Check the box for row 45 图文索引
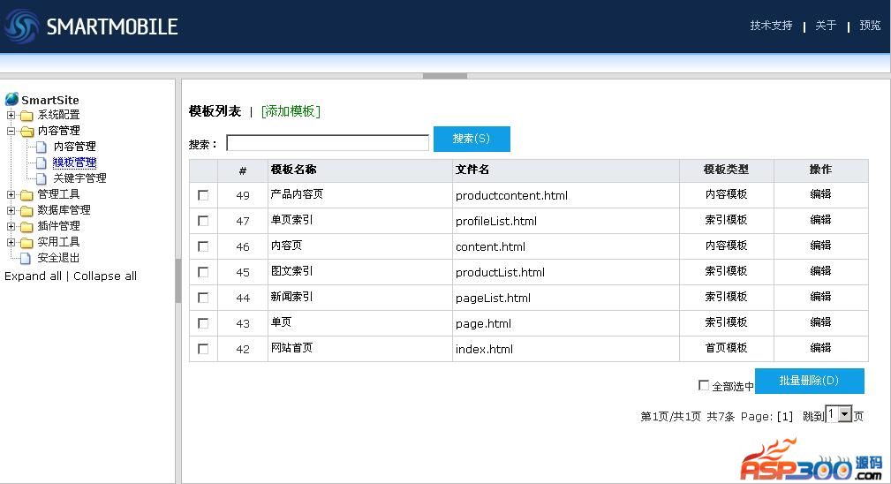This screenshot has height=484, width=891. pos(203,272)
